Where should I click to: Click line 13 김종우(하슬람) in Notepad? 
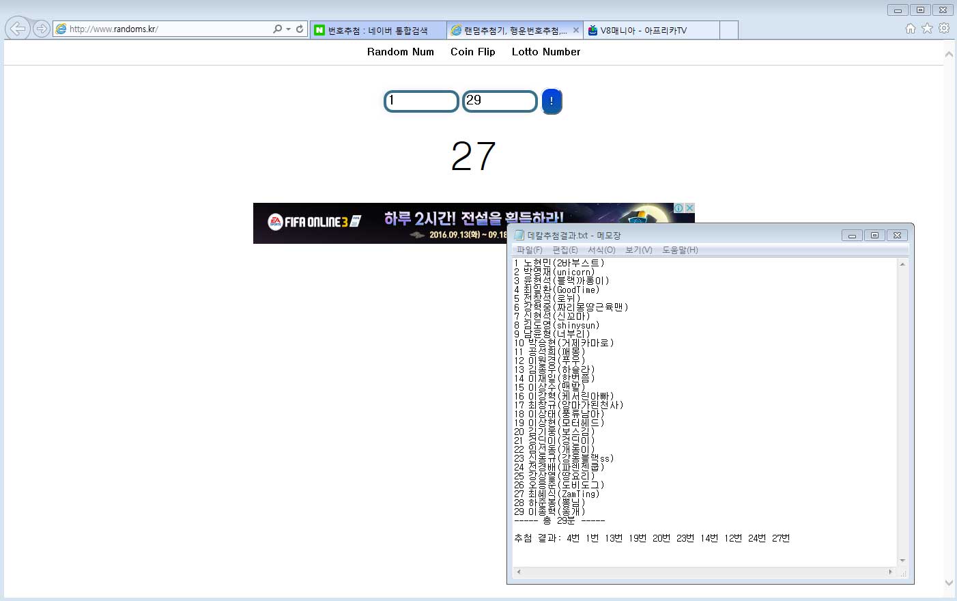(554, 369)
